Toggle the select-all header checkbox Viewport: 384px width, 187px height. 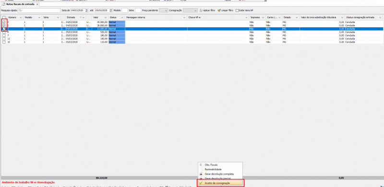[4, 17]
